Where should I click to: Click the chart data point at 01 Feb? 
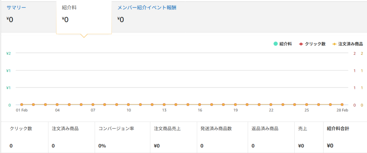click(x=22, y=105)
